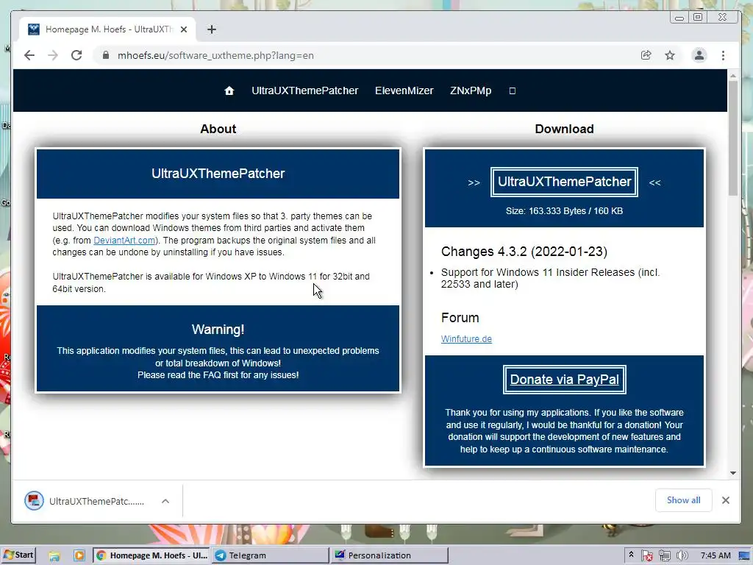Click Size: 163.333 Bytes text
Screen dimensions: 753x565
(564, 210)
